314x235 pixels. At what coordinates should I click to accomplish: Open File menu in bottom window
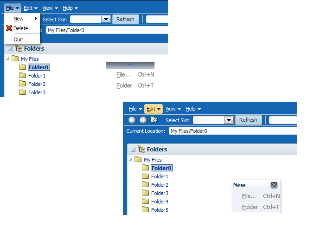(135, 109)
